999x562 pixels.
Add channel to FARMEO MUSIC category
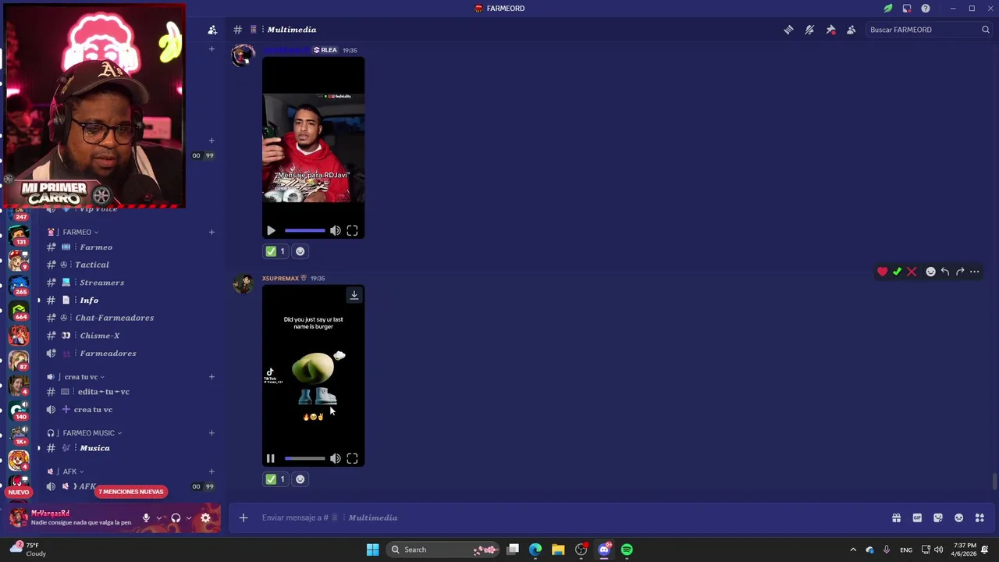[212, 432]
